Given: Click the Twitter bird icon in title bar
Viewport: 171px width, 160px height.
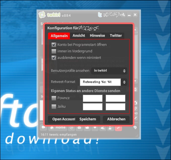Looking at the screenshot, I should coord(100,15).
